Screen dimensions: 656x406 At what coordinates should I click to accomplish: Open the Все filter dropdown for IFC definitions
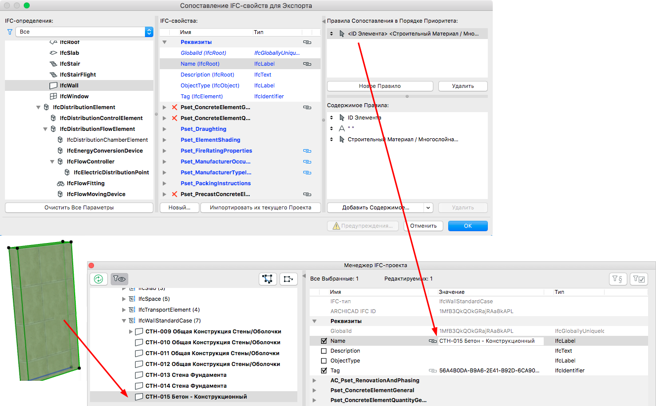point(84,32)
